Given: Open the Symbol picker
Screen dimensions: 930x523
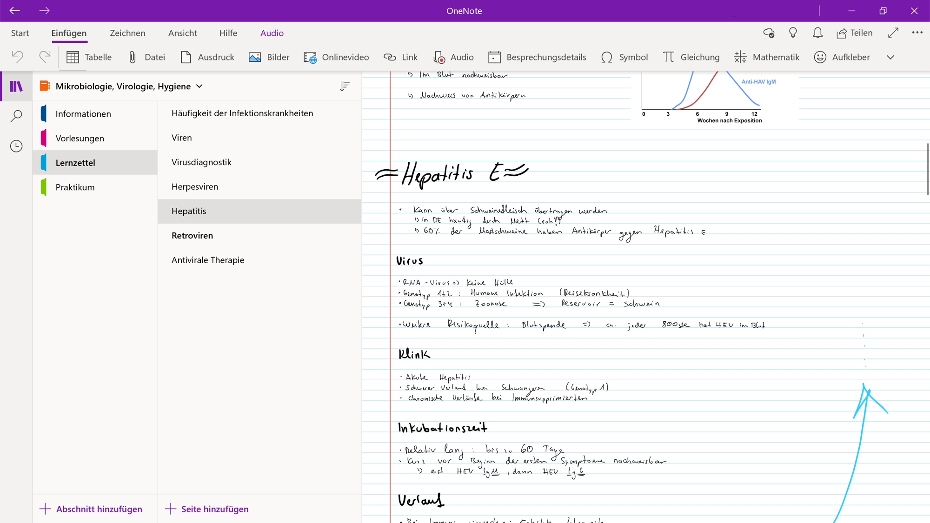Looking at the screenshot, I should click(x=624, y=57).
